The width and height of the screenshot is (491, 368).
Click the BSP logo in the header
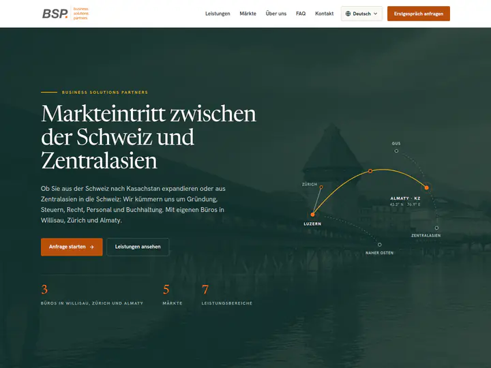pyautogui.click(x=65, y=14)
